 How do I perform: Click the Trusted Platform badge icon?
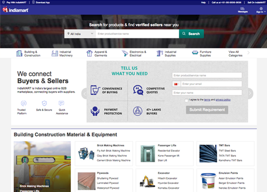pyautogui.click(x=23, y=103)
